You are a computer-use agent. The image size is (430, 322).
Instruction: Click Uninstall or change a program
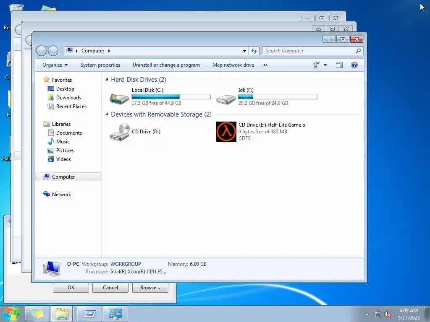[x=166, y=65]
